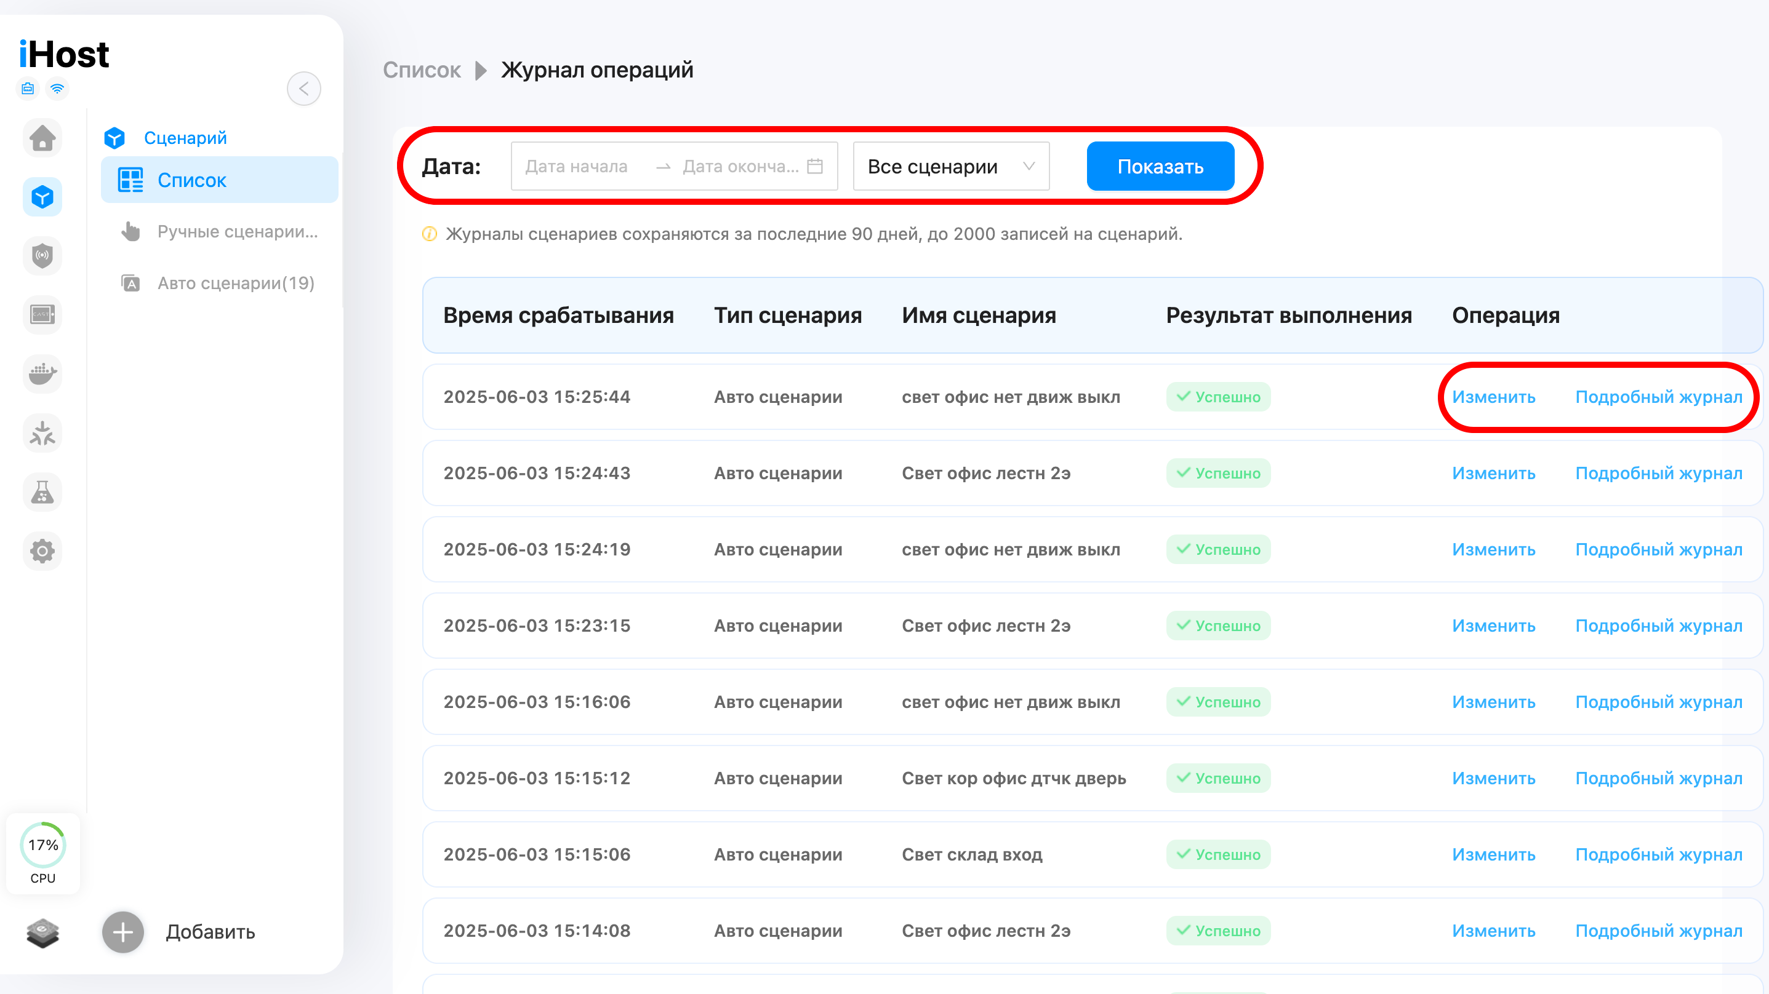Click the round plus Add icon
The width and height of the screenshot is (1769, 994).
[123, 932]
